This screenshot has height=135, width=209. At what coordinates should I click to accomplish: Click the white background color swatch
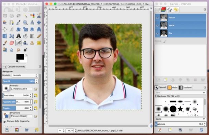(26, 60)
